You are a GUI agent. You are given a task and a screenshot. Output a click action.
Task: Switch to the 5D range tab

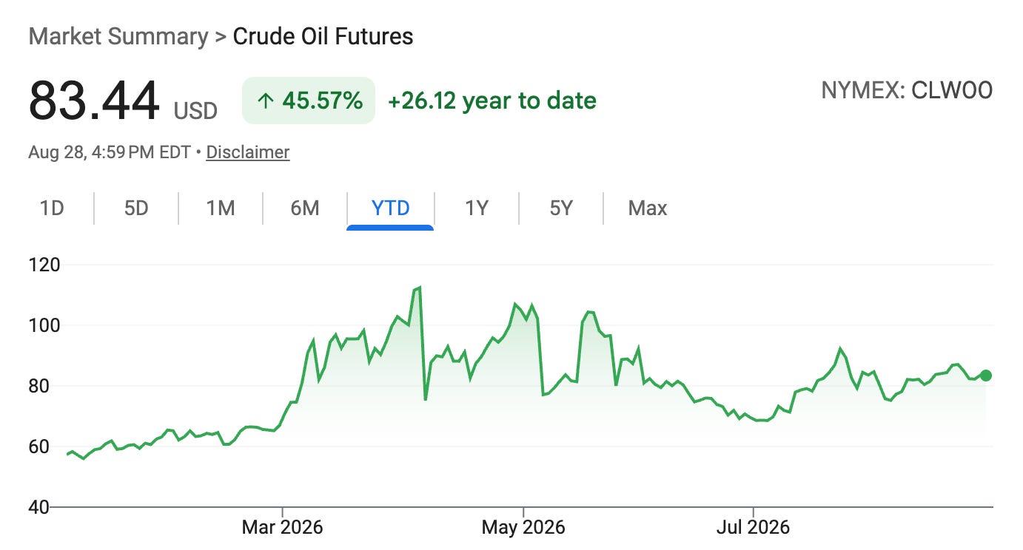(x=136, y=208)
